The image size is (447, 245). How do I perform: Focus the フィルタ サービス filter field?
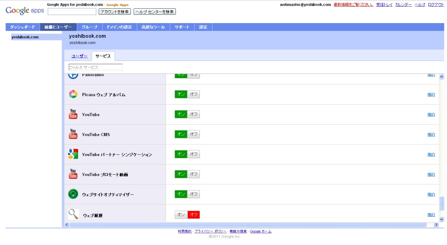(96, 67)
